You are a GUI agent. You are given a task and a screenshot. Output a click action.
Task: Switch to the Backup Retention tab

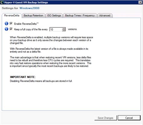(x=33, y=15)
